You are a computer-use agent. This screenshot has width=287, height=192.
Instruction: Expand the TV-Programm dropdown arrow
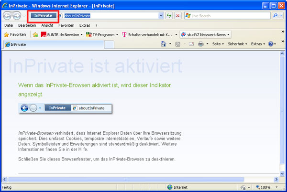click(x=117, y=35)
